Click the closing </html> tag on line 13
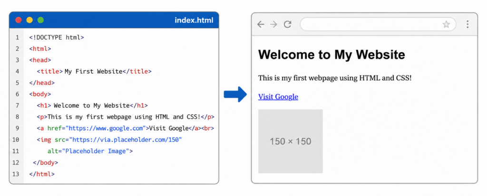Viewport: 487px width, 196px height. (42, 174)
